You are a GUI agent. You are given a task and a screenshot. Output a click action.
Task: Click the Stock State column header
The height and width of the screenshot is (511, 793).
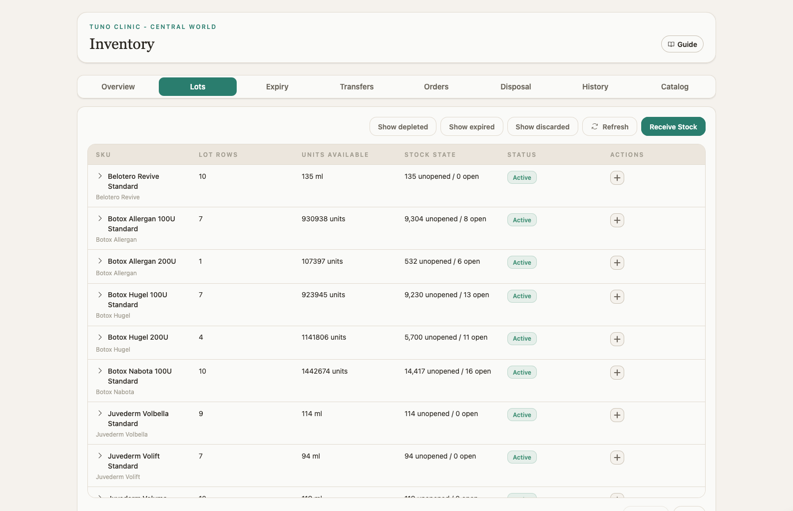[x=430, y=155]
